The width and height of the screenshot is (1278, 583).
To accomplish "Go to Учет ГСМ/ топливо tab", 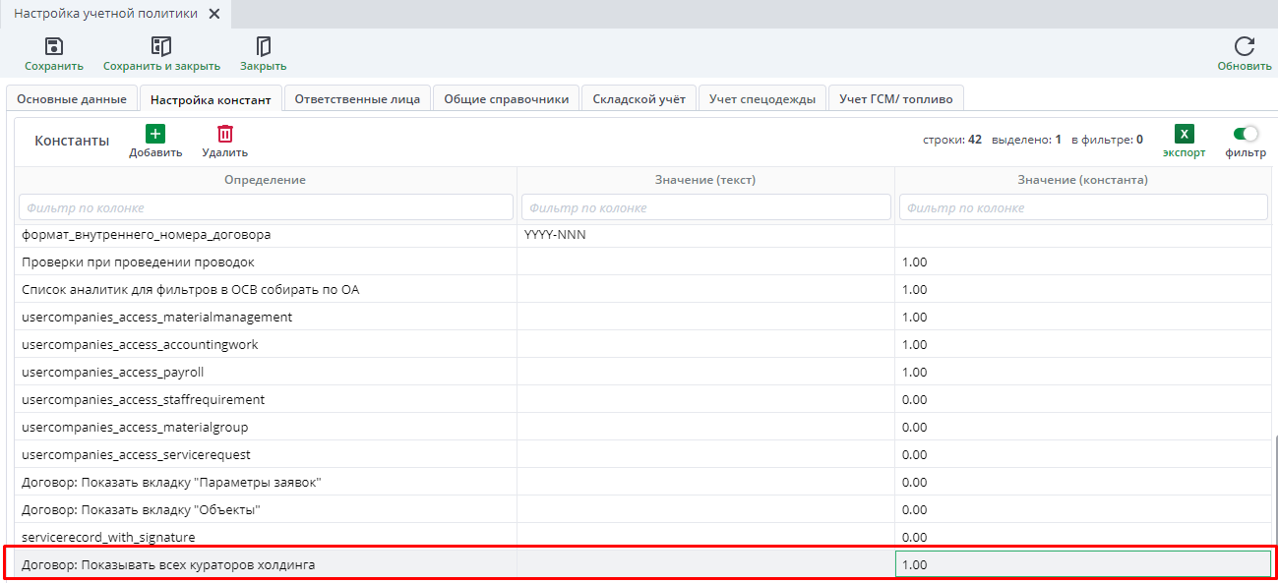I will [x=895, y=99].
